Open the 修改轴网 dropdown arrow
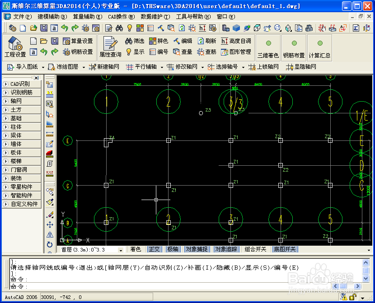Viewport: 375px width, 303px height. 202,67
